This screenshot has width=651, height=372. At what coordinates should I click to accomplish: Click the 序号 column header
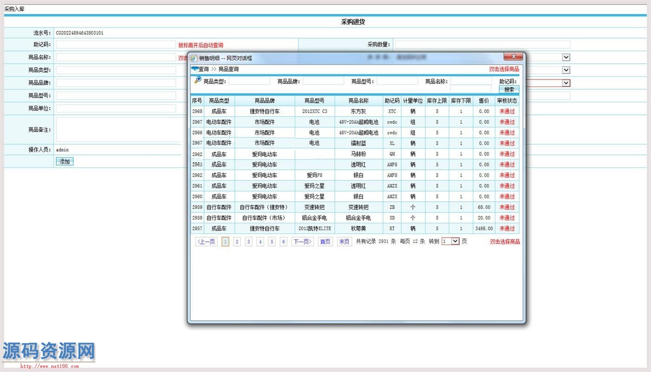coord(197,100)
